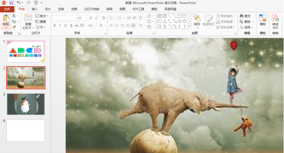Click the Undo arrow icon
The width and height of the screenshot is (284, 153).
[18, 2]
